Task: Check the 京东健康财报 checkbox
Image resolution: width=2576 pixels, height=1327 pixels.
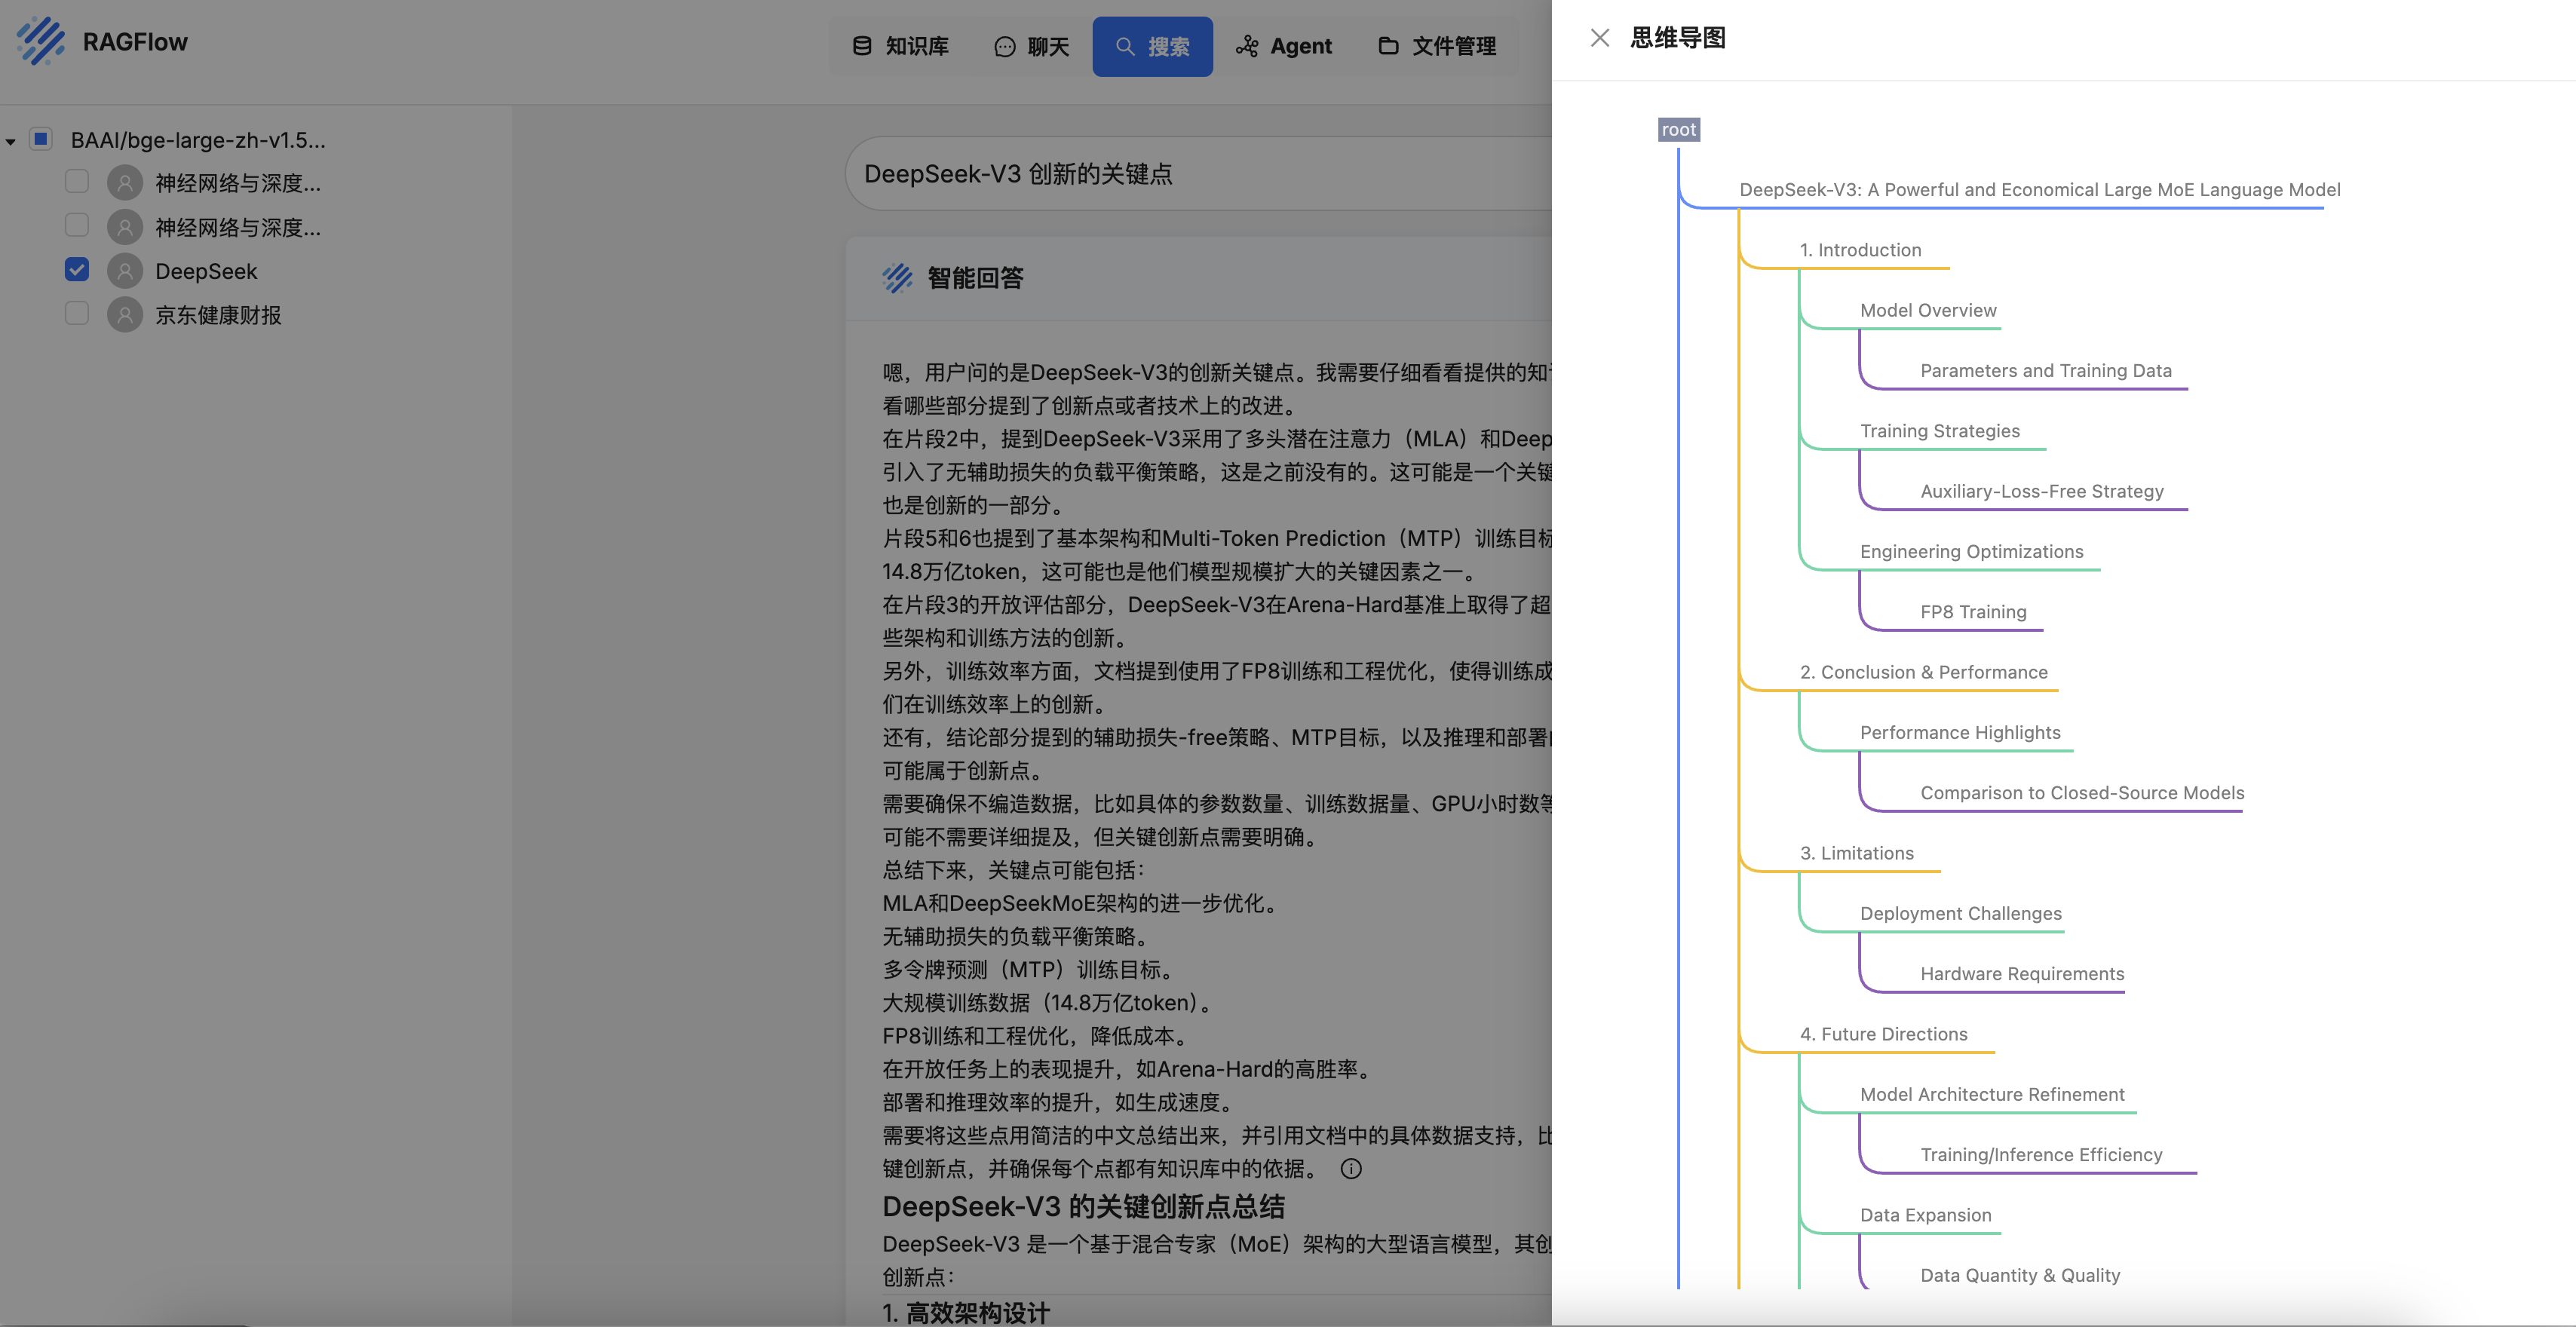Action: point(77,314)
